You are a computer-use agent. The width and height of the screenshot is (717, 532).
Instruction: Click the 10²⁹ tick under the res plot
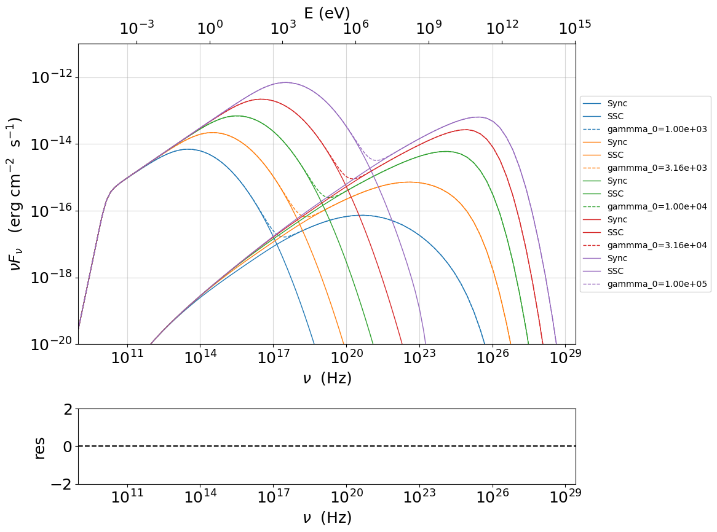565,496
